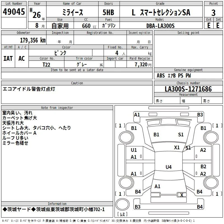The image size is (224, 224).
Task: Click the X1 marker on the windshield
Action: pyautogui.click(x=177, y=147)
